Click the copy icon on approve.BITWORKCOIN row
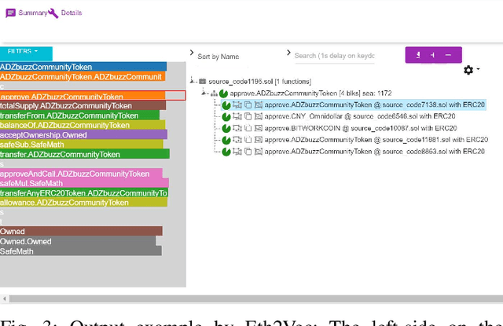This screenshot has width=503, height=326. (x=247, y=126)
